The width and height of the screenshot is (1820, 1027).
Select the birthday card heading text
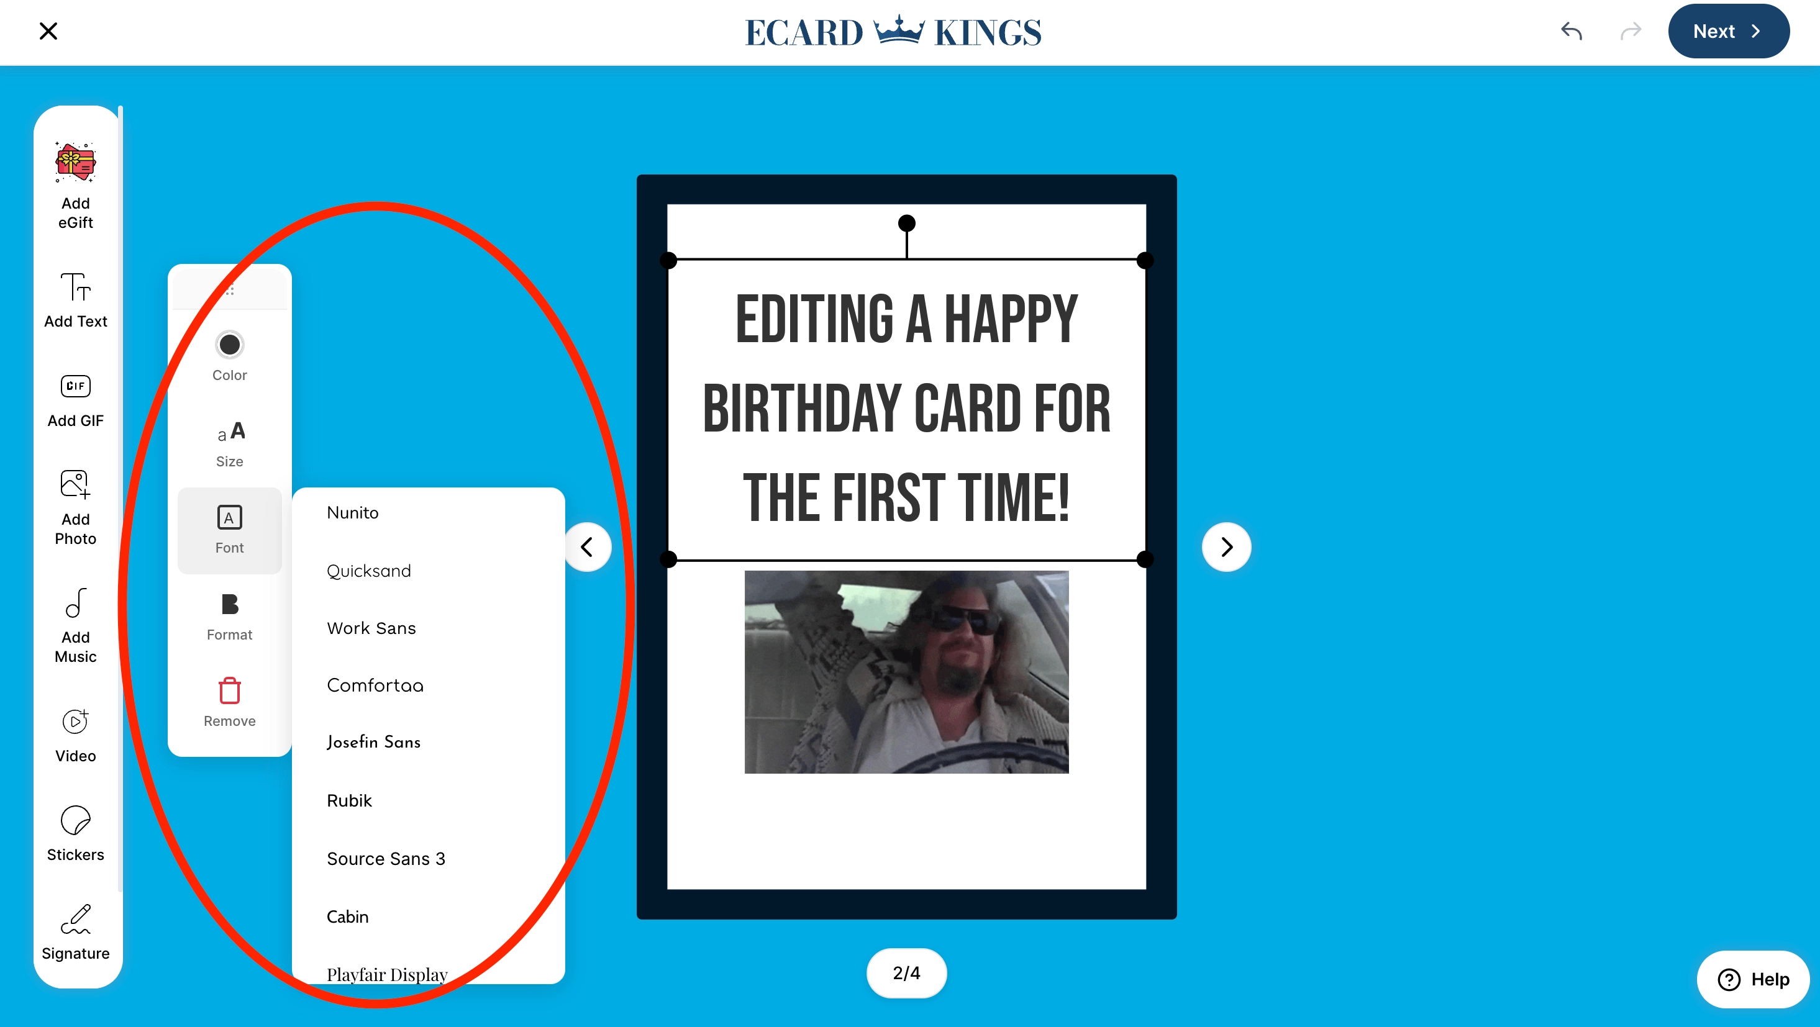point(906,409)
